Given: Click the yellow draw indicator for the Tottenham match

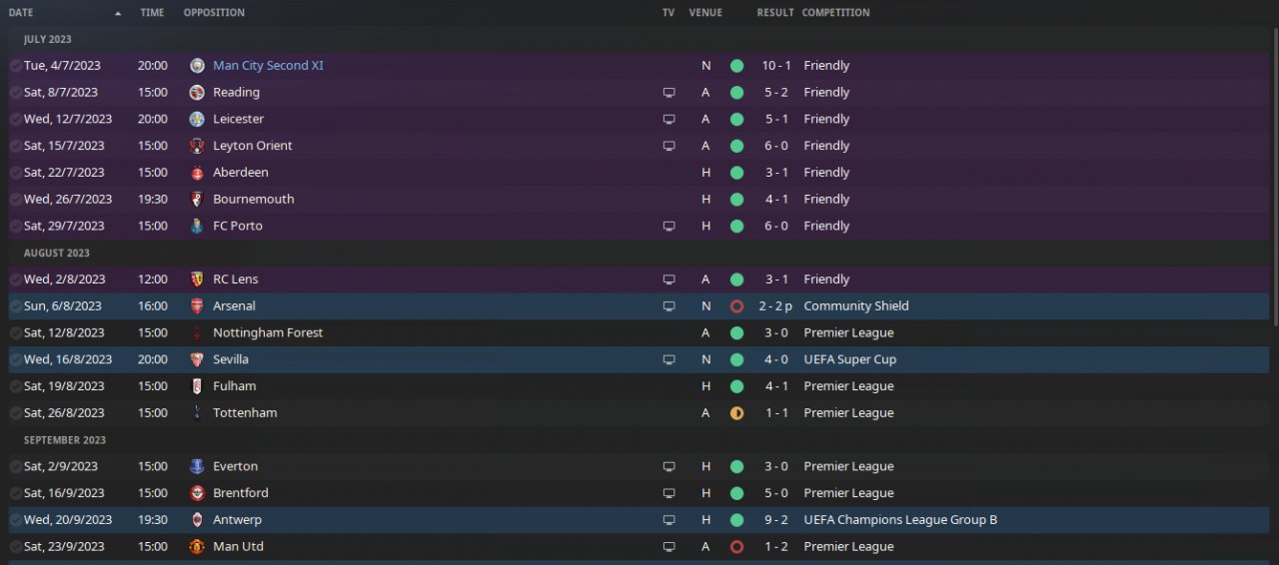Looking at the screenshot, I should 736,413.
